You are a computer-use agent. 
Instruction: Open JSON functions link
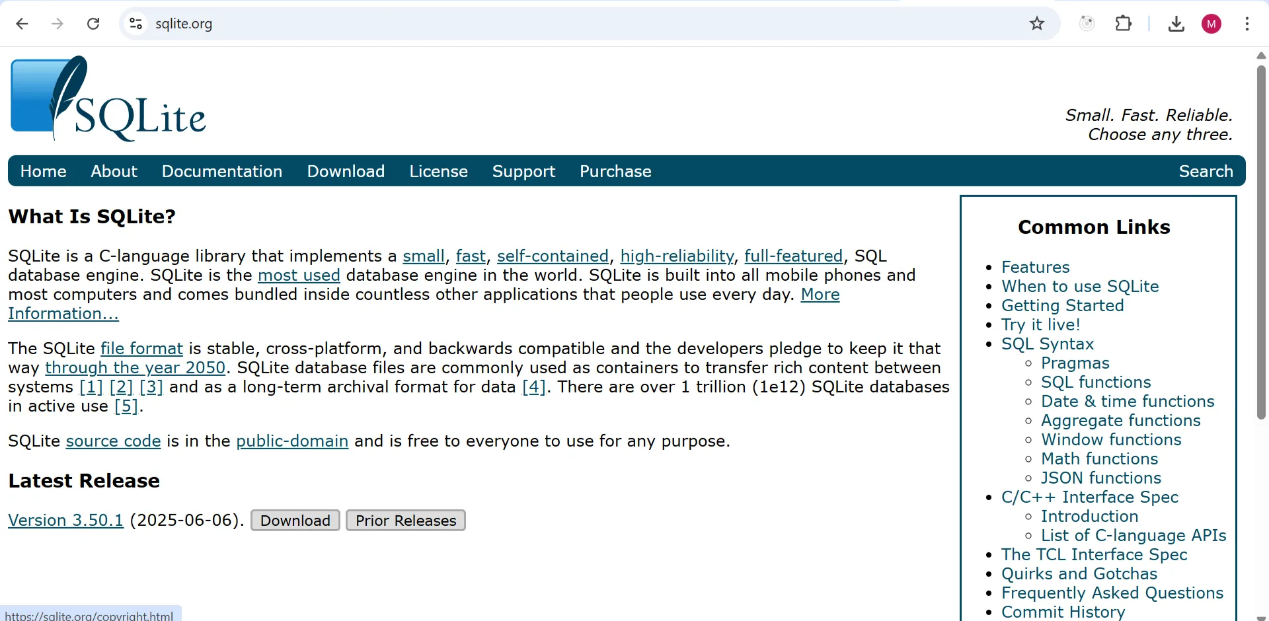point(1100,478)
